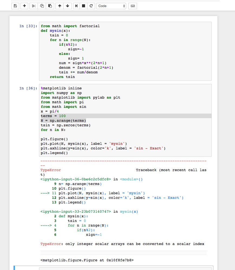Screen dimensions: 235x270
Task: Select the partially visible cell at the bottom
Action: pos(114,269)
